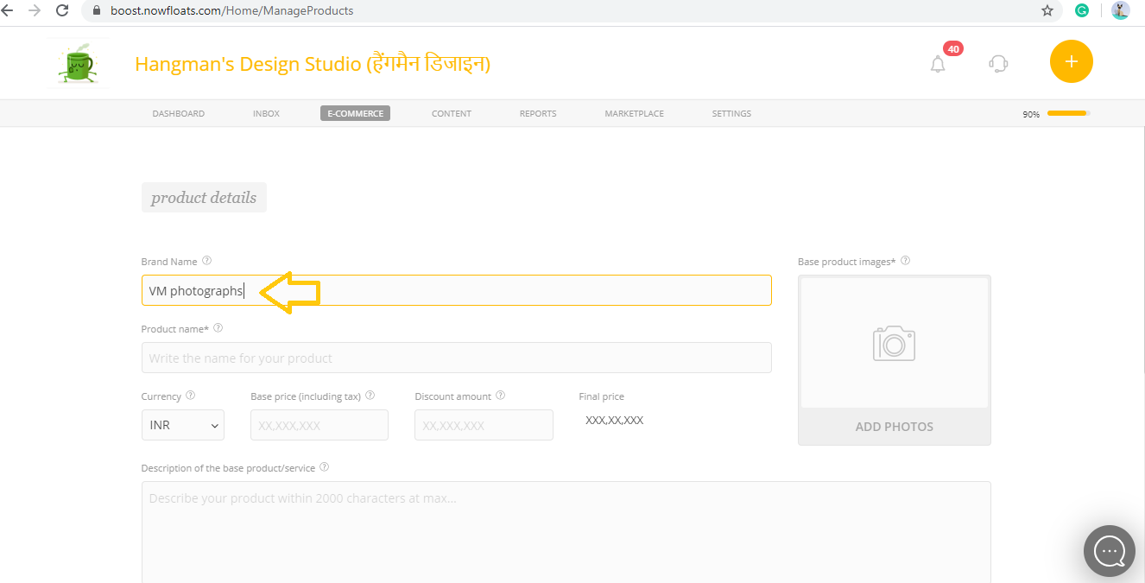Click the browser forward arrow
This screenshot has height=583, width=1145.
[35, 10]
